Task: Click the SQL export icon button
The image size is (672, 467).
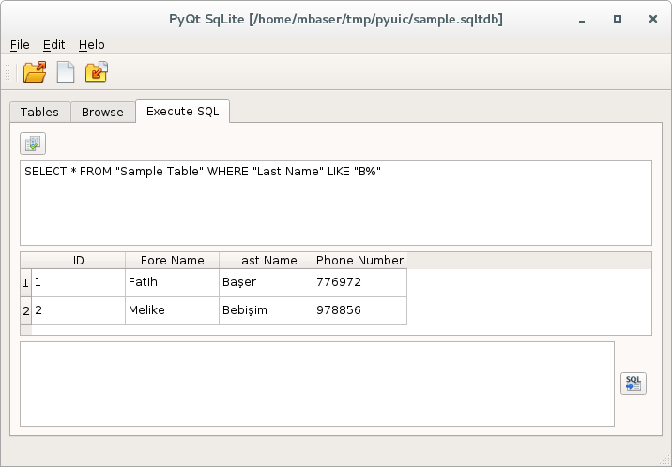Action: pos(633,384)
